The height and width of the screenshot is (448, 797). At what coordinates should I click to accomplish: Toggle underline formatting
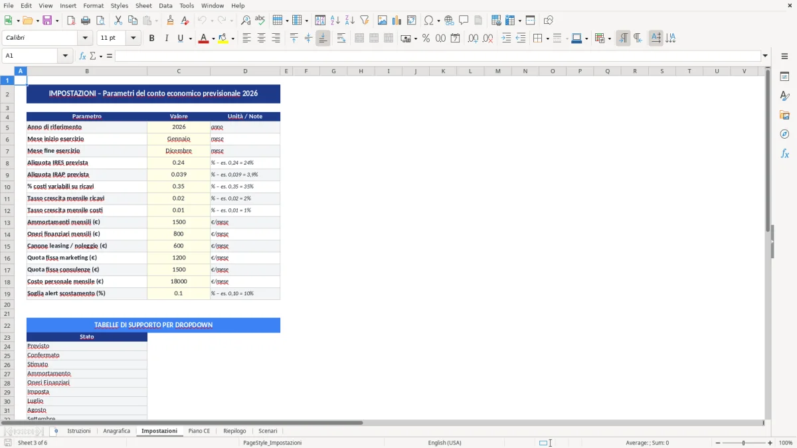(180, 38)
